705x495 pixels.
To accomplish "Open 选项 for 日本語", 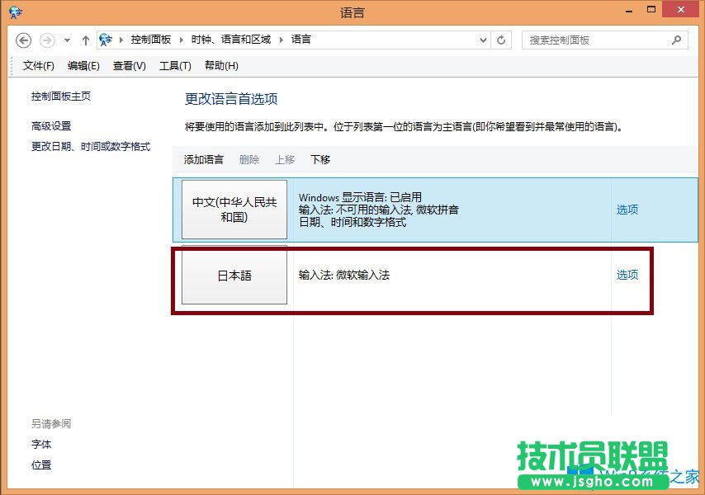I will click(x=627, y=275).
